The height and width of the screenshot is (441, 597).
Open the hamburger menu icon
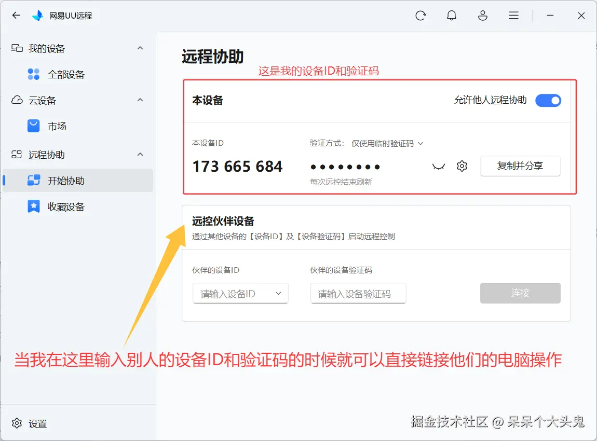click(513, 15)
